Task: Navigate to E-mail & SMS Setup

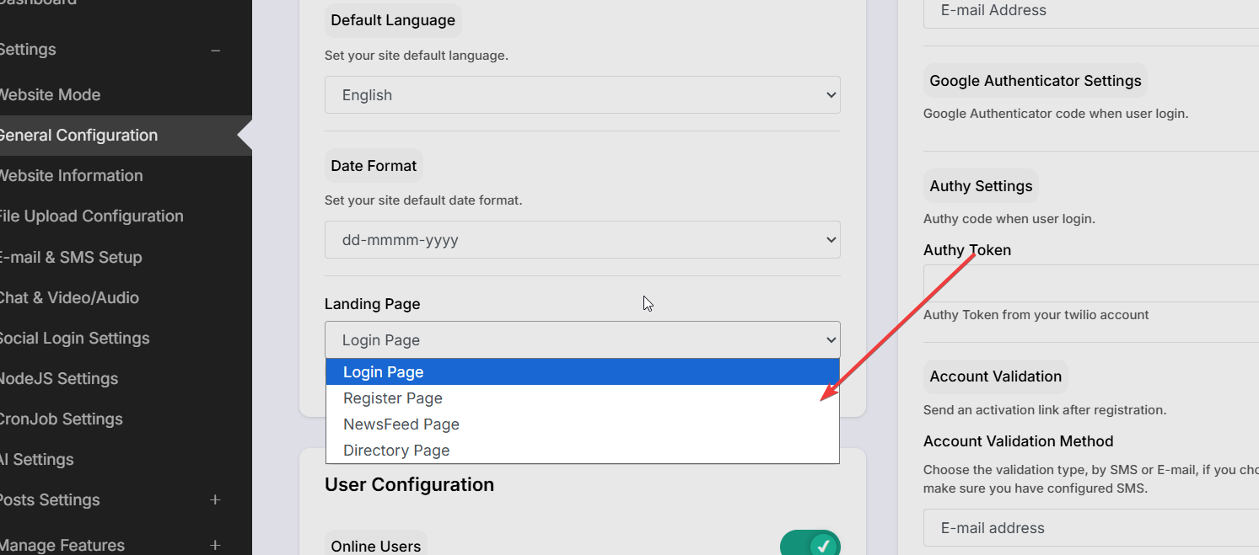Action: 71,258
